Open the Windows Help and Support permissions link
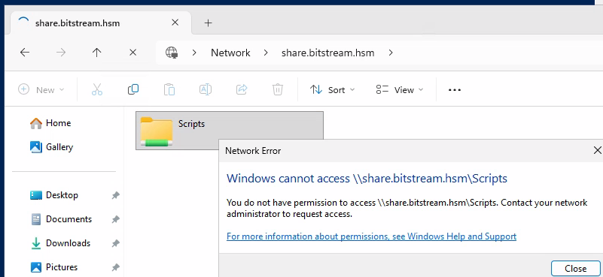Image resolution: width=603 pixels, height=277 pixels. coord(371,236)
